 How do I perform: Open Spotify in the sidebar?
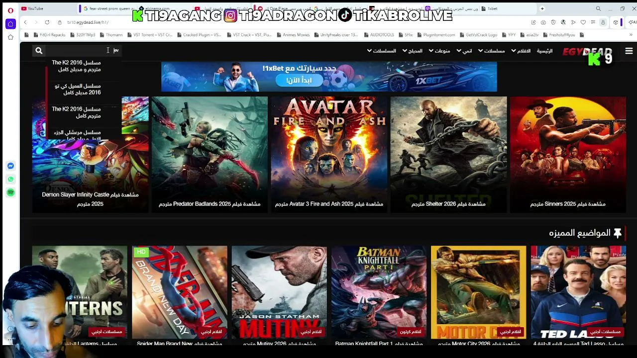click(10, 192)
